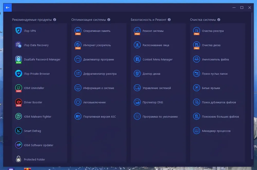Click "Автовыключение" label
Image resolution: width=257 pixels, height=170 pixels.
coord(94,102)
